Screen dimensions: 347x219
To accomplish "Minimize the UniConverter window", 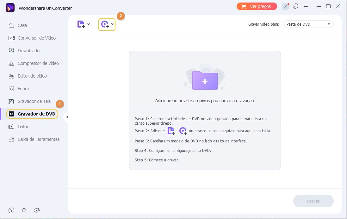I will pos(319,6).
